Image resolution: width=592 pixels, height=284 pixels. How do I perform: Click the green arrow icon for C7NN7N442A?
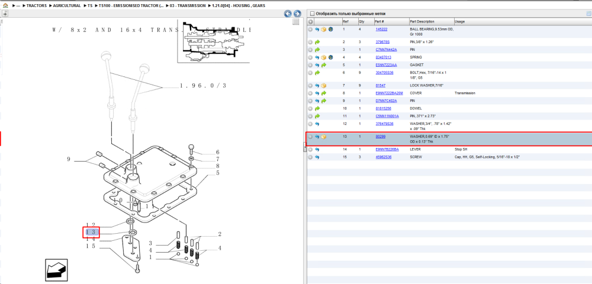[x=317, y=50]
